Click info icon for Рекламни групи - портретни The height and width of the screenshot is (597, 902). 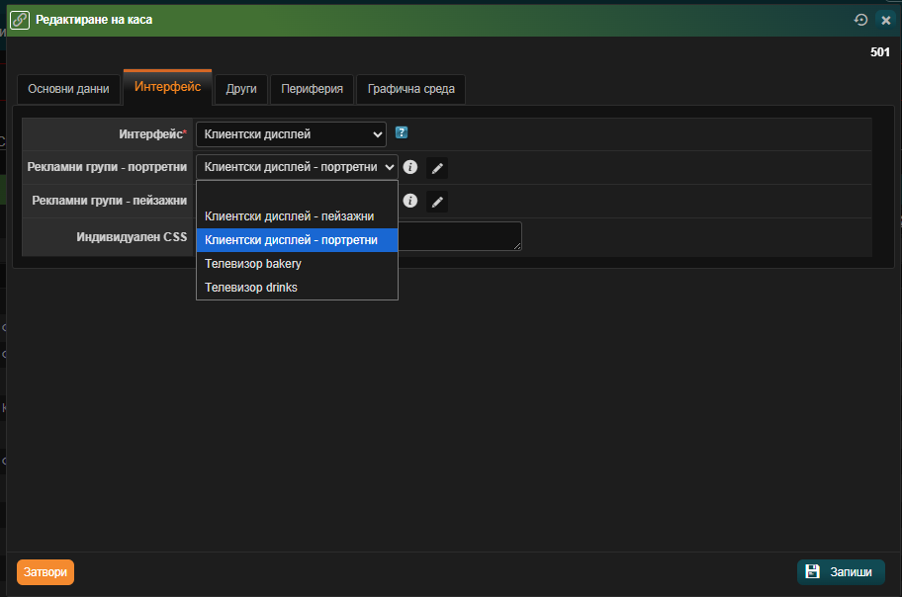pyautogui.click(x=410, y=167)
